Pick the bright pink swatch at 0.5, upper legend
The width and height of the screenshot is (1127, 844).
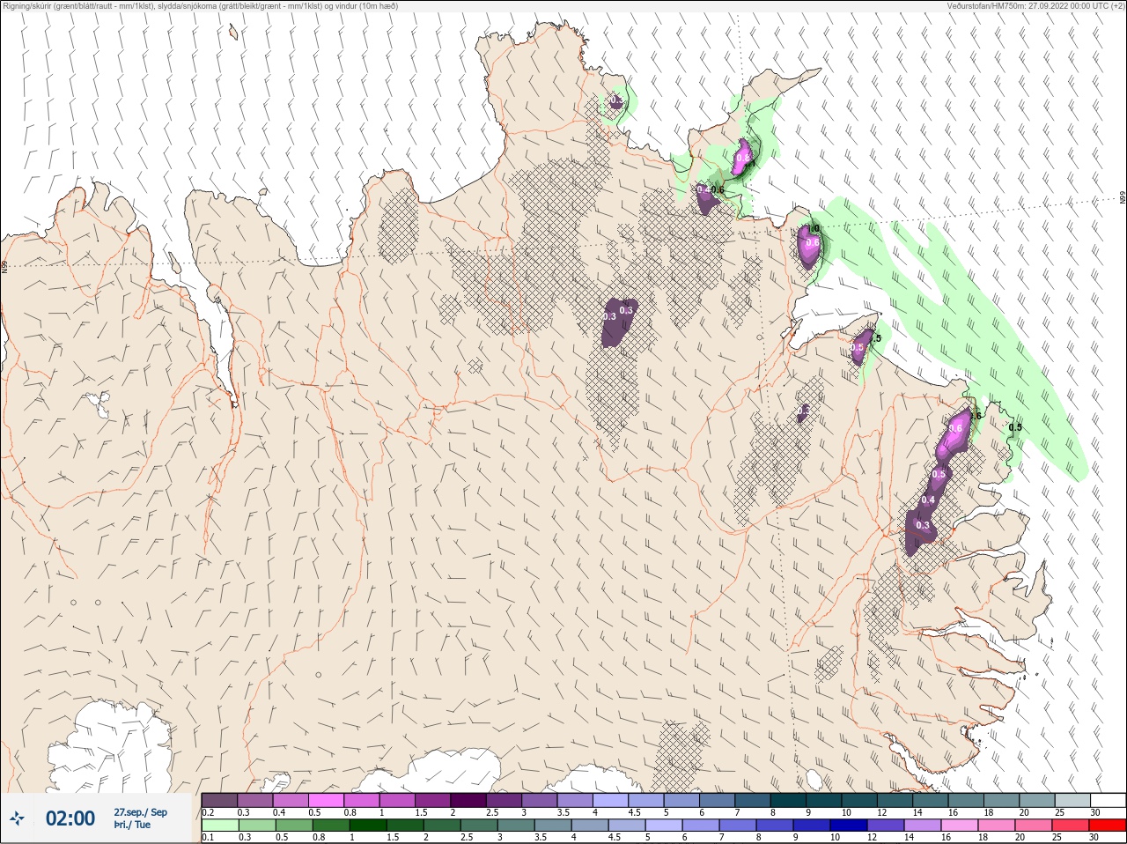(326, 800)
